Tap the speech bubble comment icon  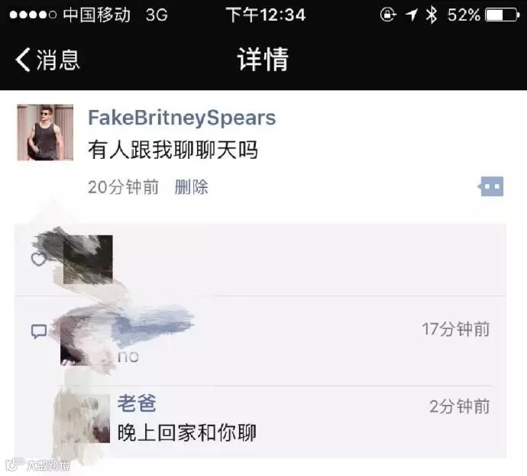tap(39, 332)
